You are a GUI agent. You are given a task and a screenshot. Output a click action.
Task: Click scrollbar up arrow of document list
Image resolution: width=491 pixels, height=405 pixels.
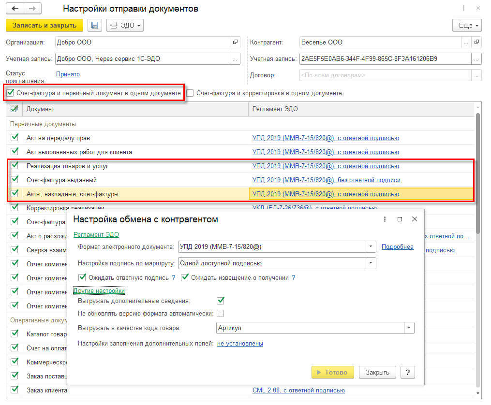tap(478, 107)
